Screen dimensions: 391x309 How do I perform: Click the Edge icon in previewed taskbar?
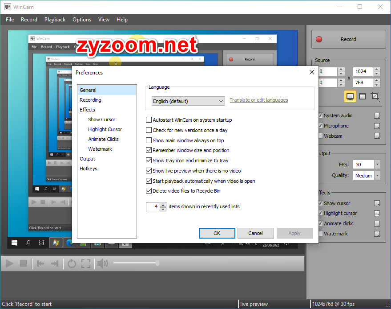coord(69,243)
